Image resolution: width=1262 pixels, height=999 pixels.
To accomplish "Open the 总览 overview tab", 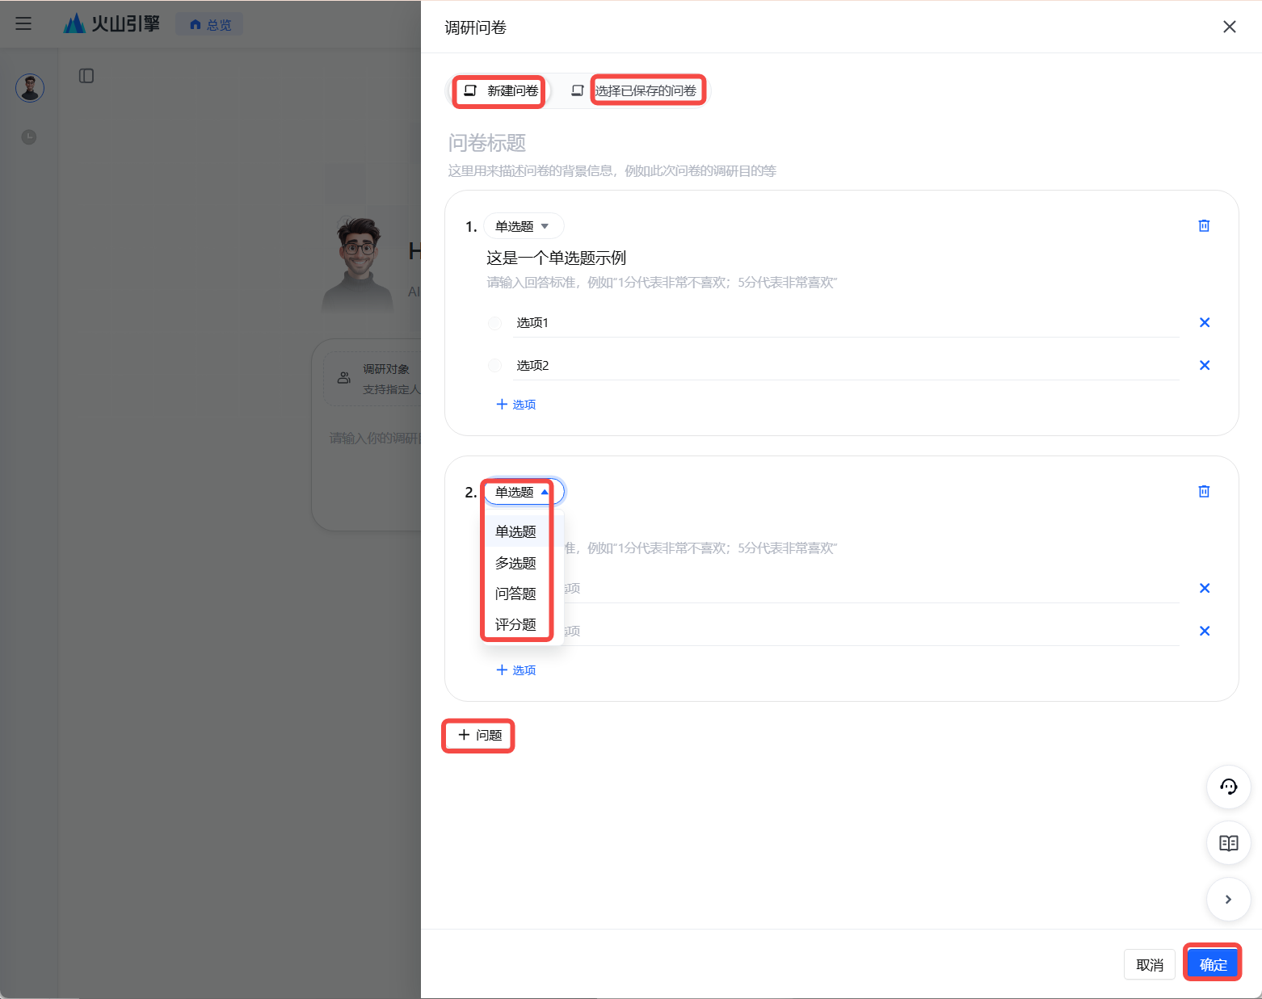I will (x=210, y=25).
